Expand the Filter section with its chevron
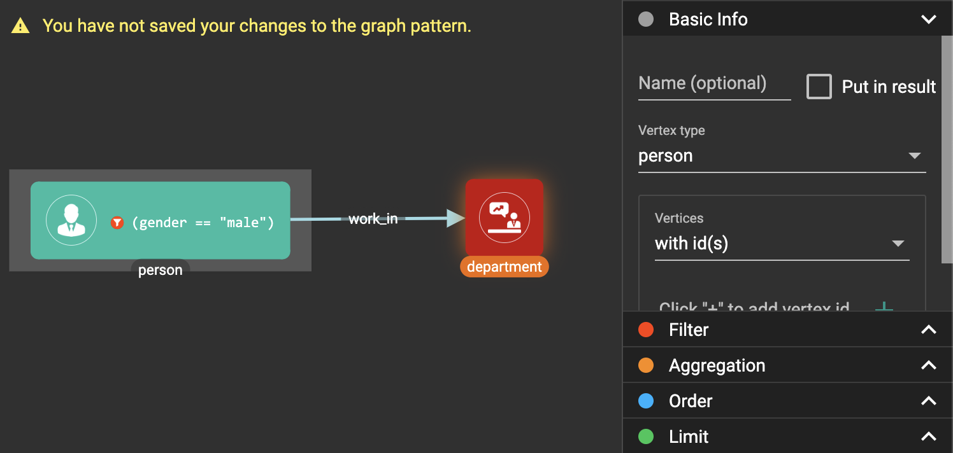This screenshot has height=453, width=953. [929, 330]
